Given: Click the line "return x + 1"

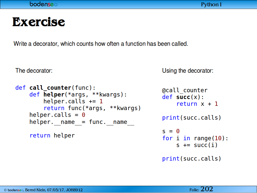Looking at the screenshot, I should (x=197, y=104).
